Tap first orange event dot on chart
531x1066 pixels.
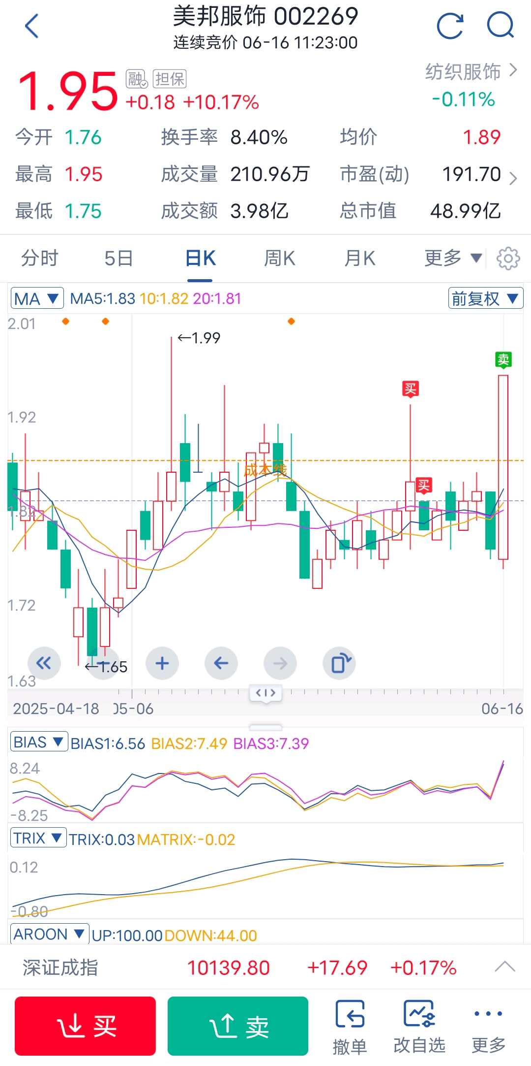click(65, 322)
